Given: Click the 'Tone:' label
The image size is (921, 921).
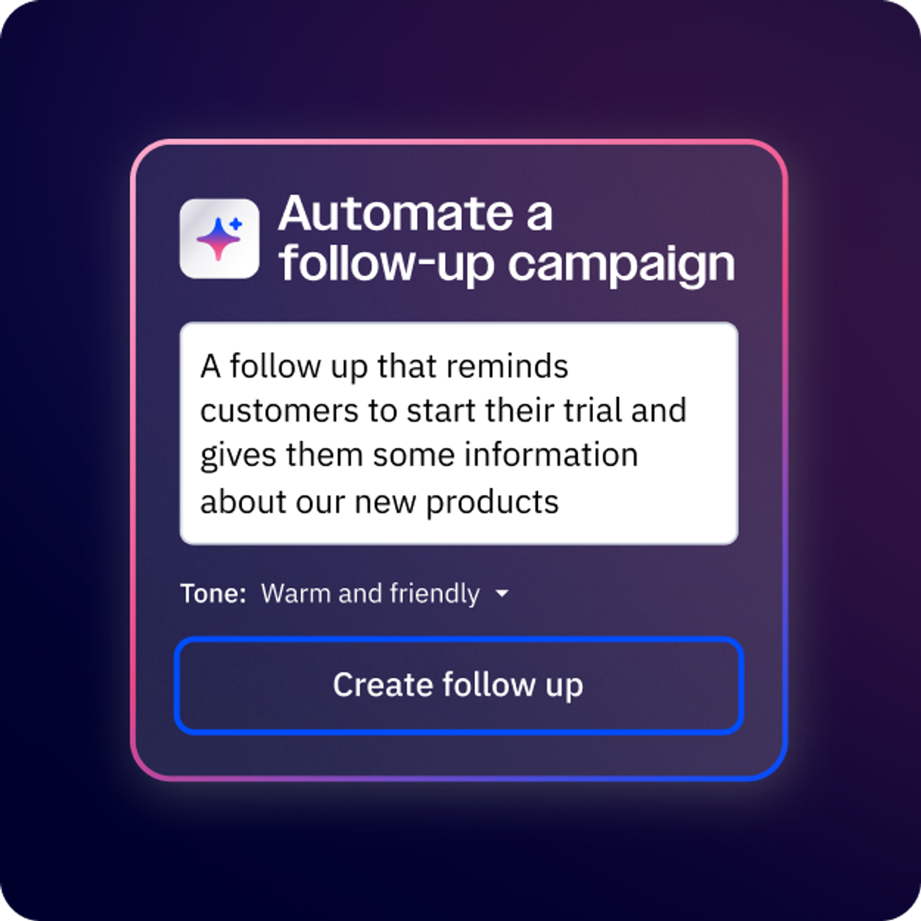Looking at the screenshot, I should (213, 593).
